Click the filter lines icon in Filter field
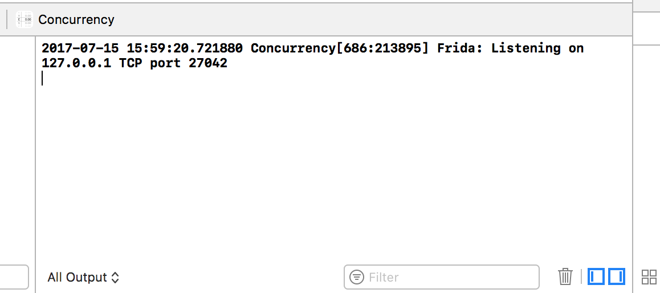 click(x=357, y=277)
